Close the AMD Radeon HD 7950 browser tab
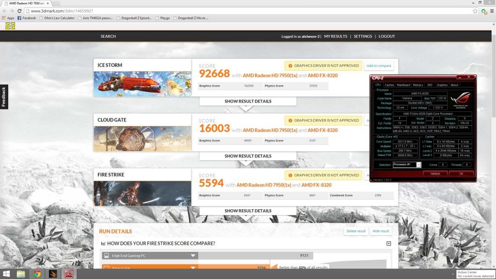The width and height of the screenshot is (496, 279). click(48, 3)
